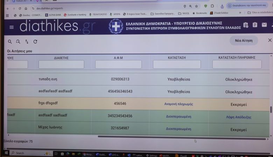The height and width of the screenshot is (157, 273).
Task: Click the X icon next to Νέα Αίτηση
Action: pos(269,40)
